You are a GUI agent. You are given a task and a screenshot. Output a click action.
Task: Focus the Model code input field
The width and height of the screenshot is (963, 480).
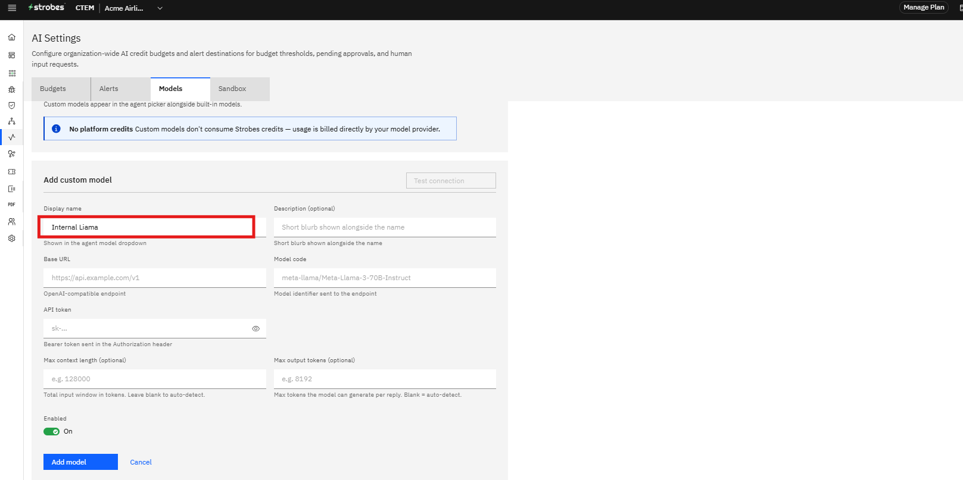(385, 278)
